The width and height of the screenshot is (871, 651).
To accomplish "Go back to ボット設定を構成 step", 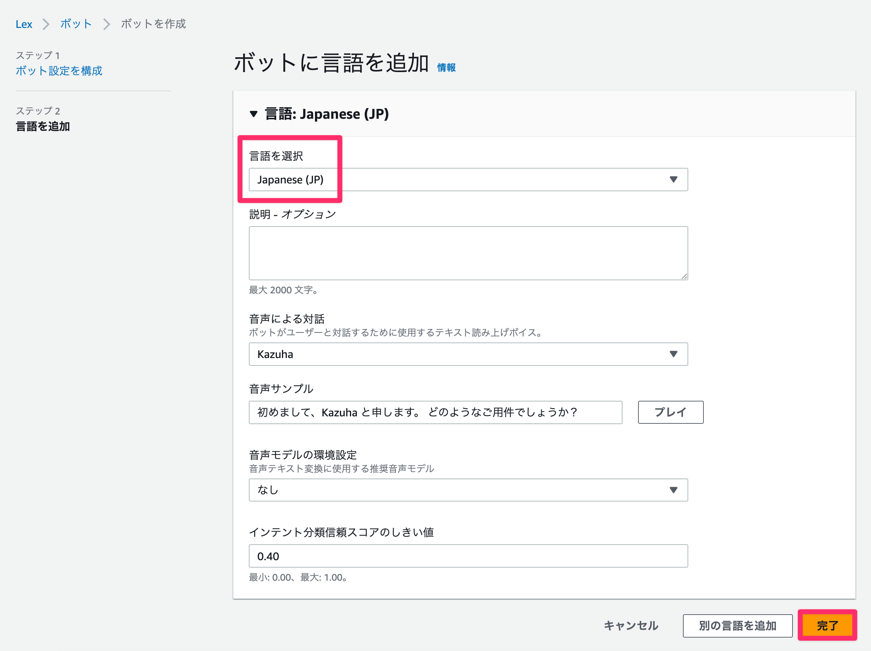I will [59, 71].
